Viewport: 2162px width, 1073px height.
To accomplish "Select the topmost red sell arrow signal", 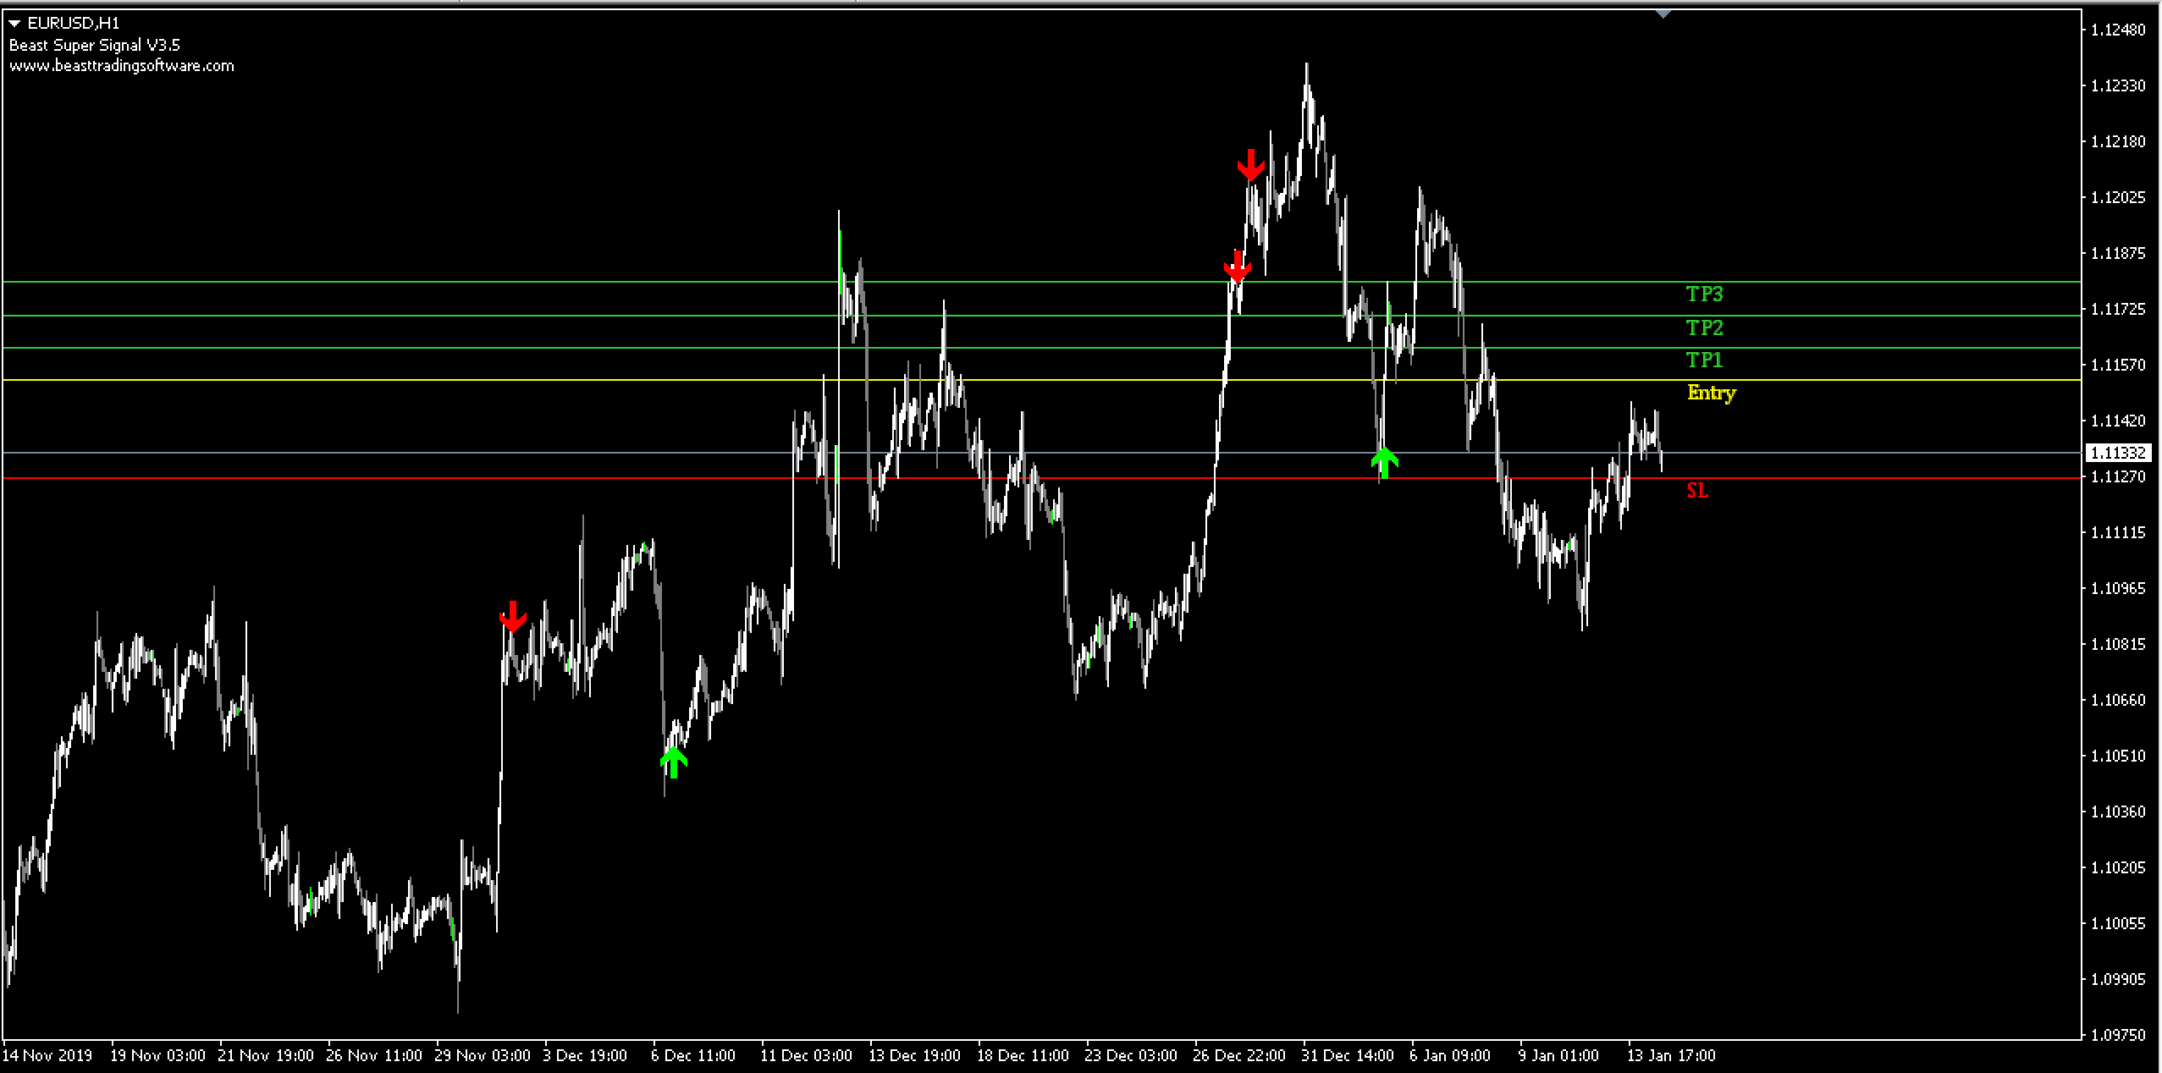I will coord(1250,164).
